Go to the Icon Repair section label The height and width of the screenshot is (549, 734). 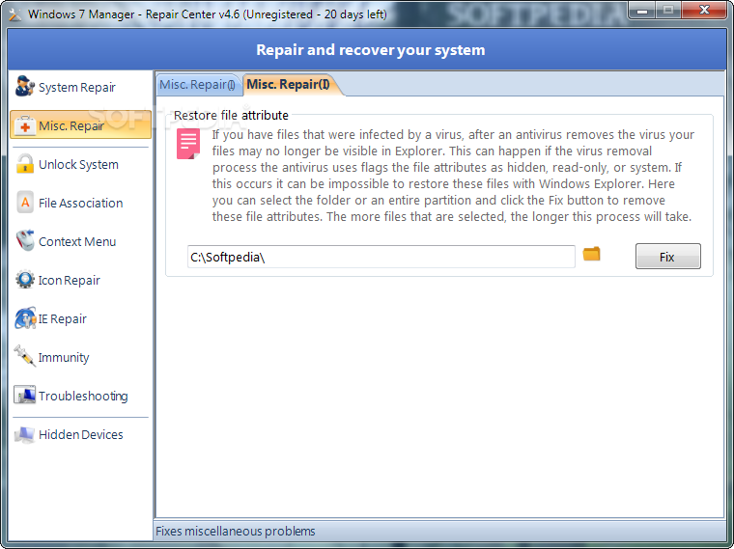69,280
